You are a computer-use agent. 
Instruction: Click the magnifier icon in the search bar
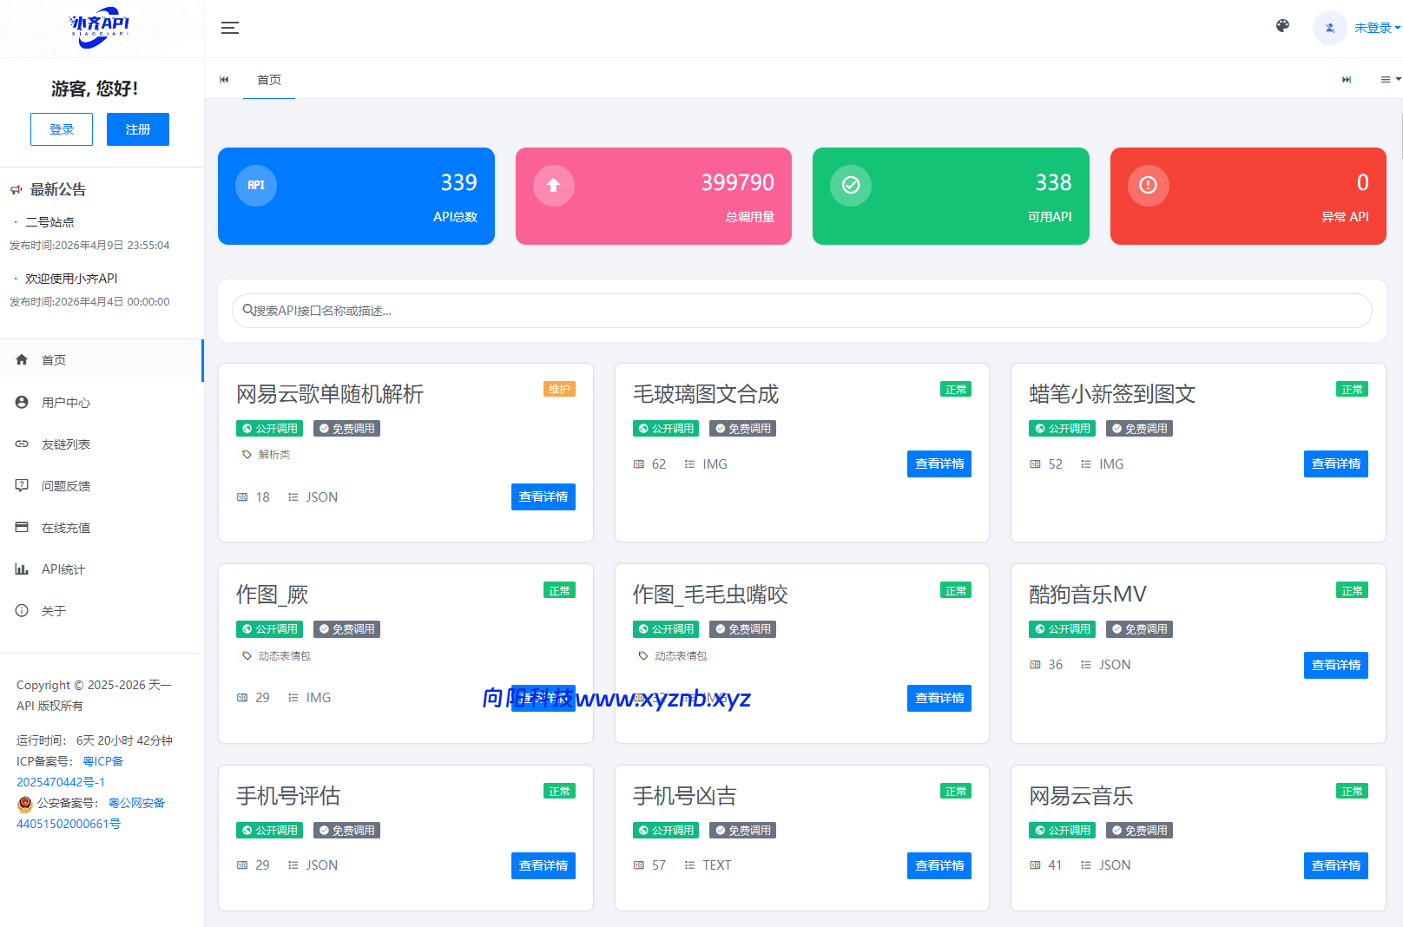pos(247,310)
